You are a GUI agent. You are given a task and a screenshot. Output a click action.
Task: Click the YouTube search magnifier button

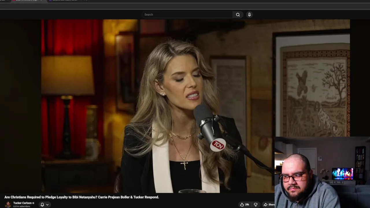[x=238, y=15]
